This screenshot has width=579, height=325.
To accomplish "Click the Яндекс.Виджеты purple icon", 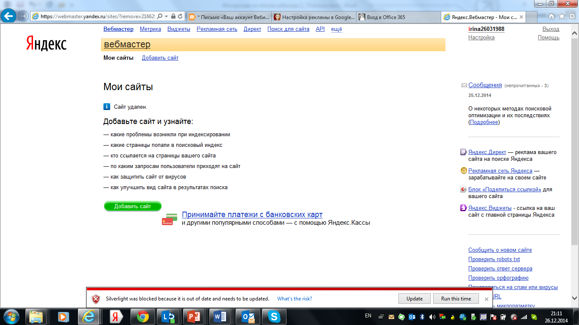I will (x=463, y=208).
